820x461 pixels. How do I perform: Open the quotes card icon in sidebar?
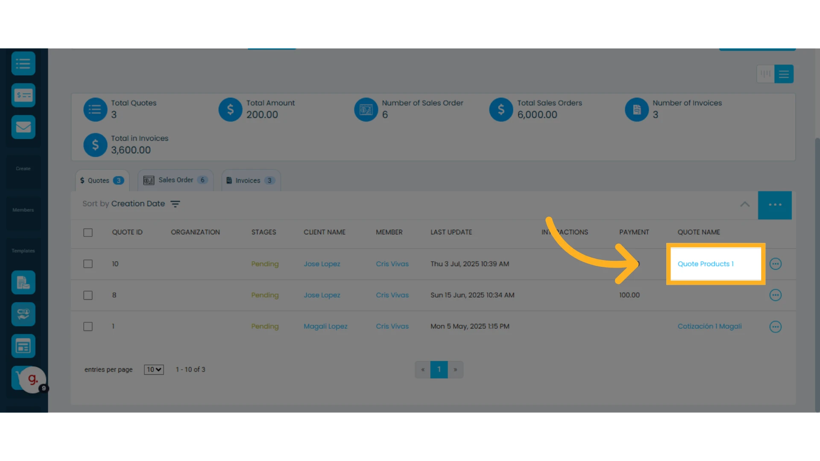(23, 95)
